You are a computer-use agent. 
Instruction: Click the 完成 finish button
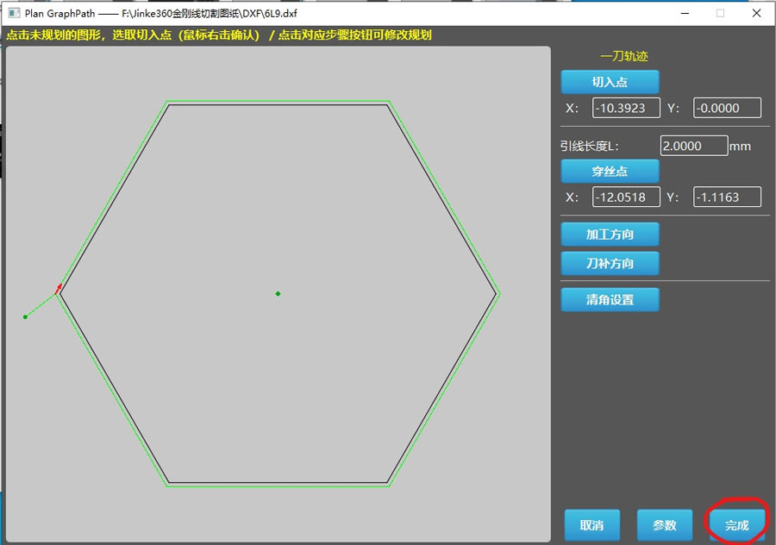pos(737,525)
